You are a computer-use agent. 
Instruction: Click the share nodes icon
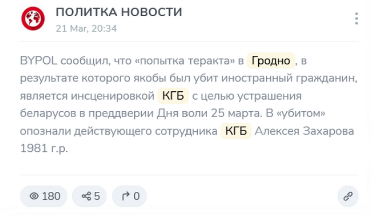click(86, 196)
